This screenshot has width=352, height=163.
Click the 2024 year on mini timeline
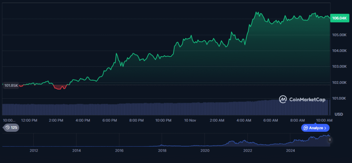[x=290, y=150]
